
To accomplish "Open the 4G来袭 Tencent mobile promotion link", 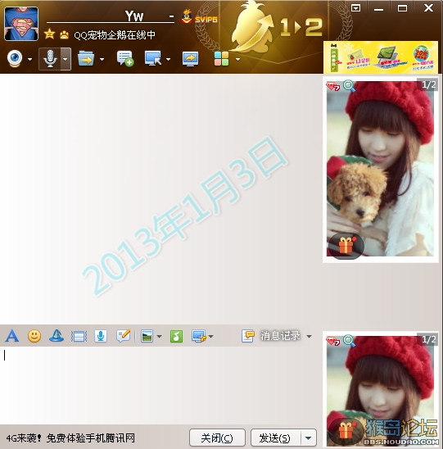I will coord(70,438).
